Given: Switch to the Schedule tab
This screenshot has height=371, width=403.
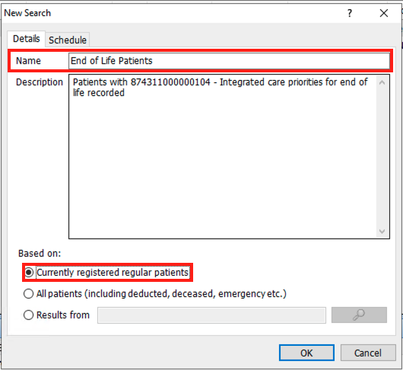Looking at the screenshot, I should tap(68, 40).
